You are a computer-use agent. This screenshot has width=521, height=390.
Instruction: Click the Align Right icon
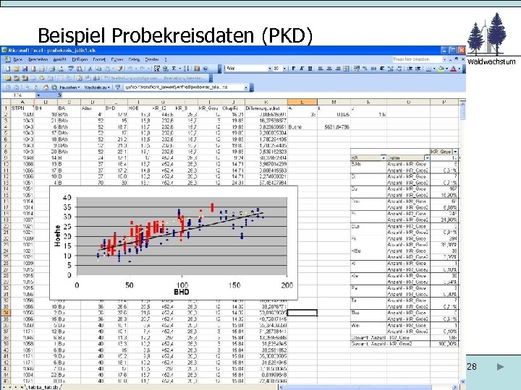pos(338,69)
